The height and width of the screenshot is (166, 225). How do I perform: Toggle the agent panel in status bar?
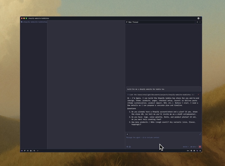coord(197,151)
